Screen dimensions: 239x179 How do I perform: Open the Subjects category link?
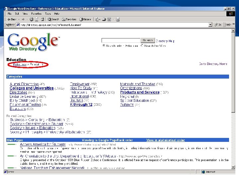(x=127, y=104)
